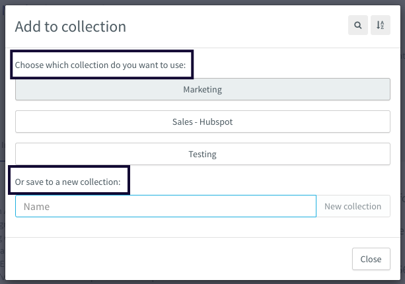Viewport: 405px width, 284px height.
Task: Choose the Sales - Hubspot collection
Action: coord(203,122)
